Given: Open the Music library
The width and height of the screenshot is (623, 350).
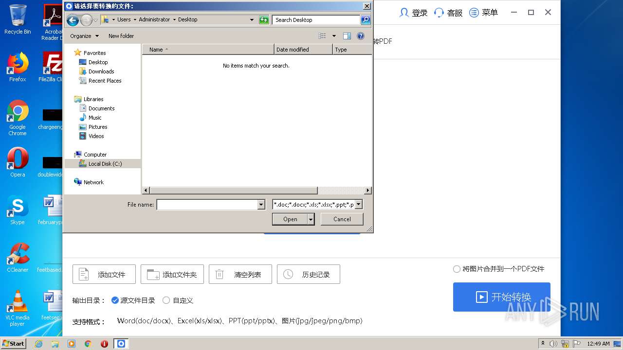Looking at the screenshot, I should coord(95,118).
